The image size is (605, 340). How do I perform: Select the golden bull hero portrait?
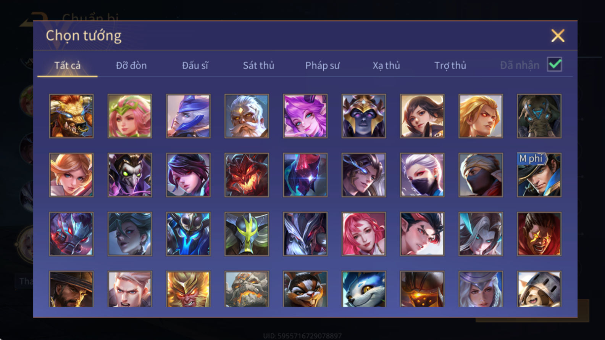[71, 116]
